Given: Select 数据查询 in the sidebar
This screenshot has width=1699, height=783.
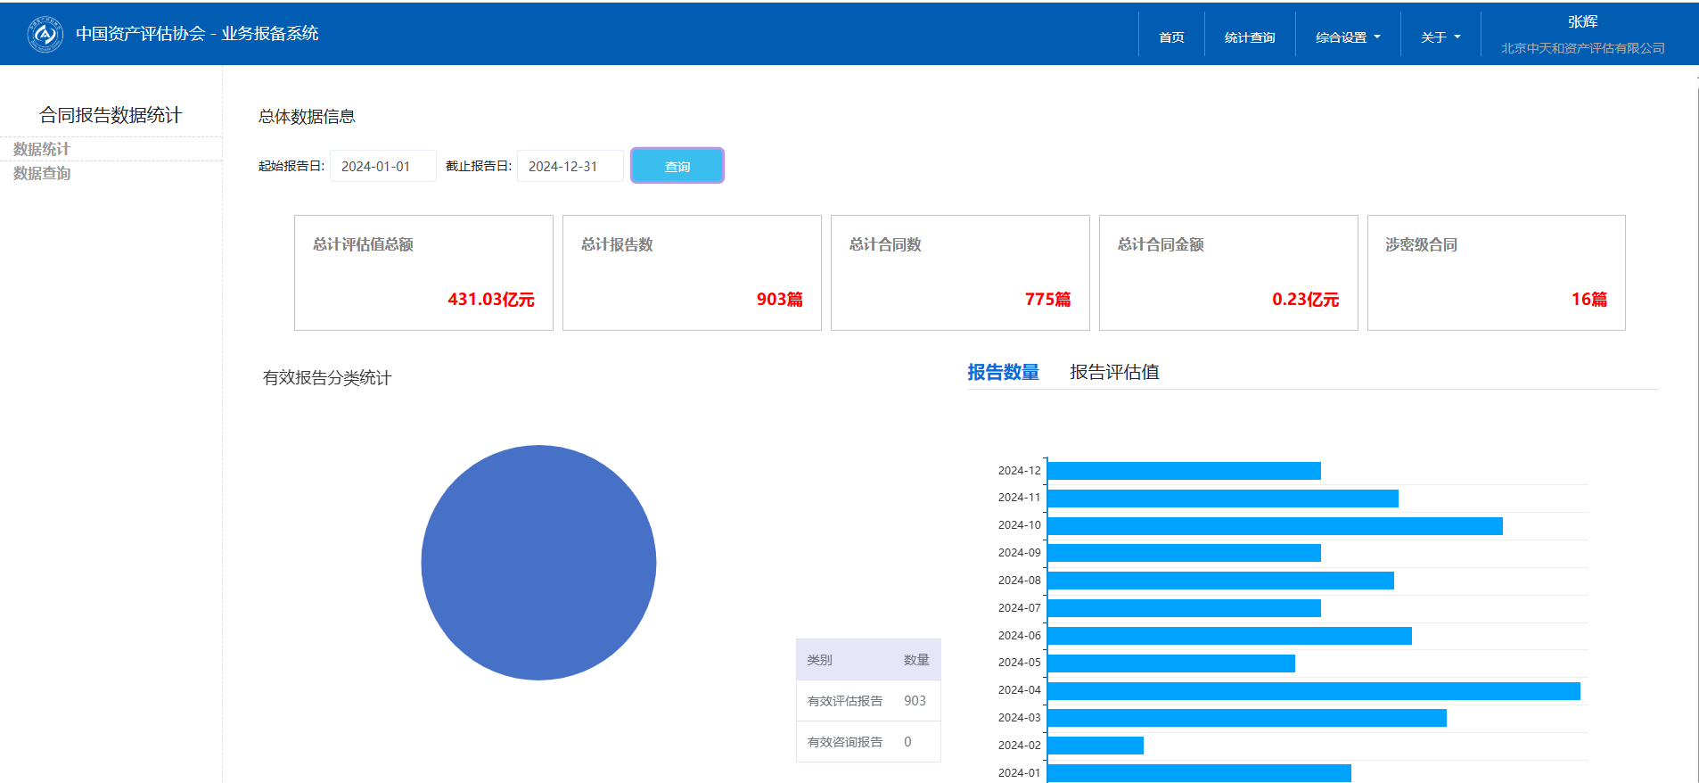Looking at the screenshot, I should point(42,173).
